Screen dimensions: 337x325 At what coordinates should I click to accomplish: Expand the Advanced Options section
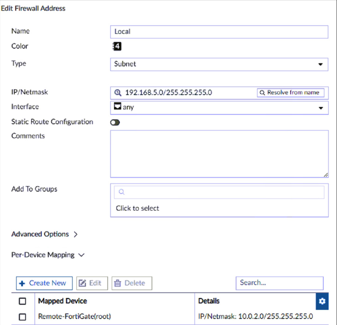coord(44,234)
